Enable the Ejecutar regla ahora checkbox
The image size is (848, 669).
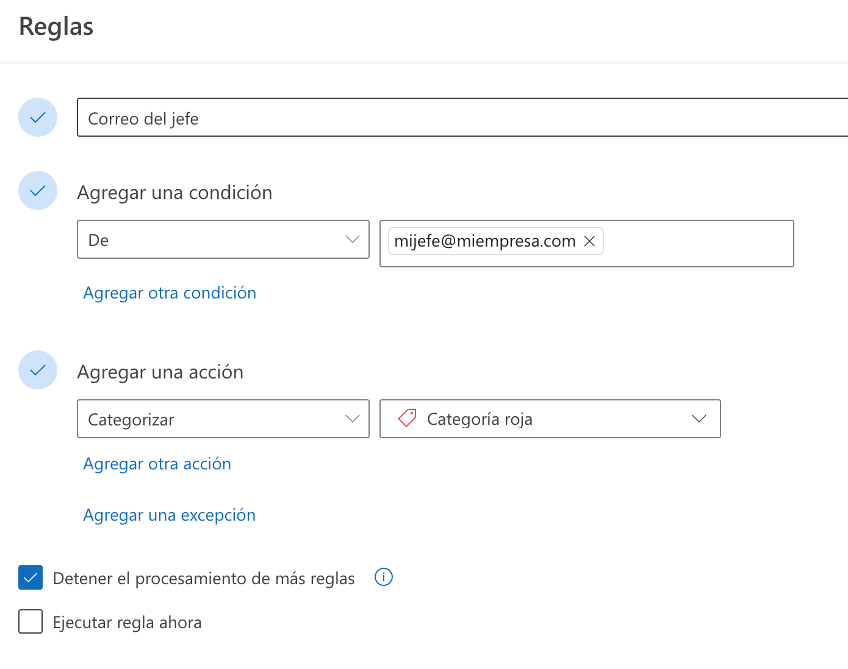(31, 621)
